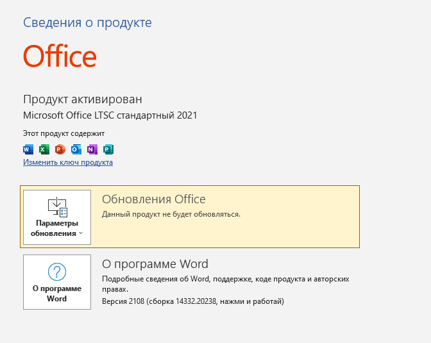Click the Продукт активирован status text

[83, 99]
